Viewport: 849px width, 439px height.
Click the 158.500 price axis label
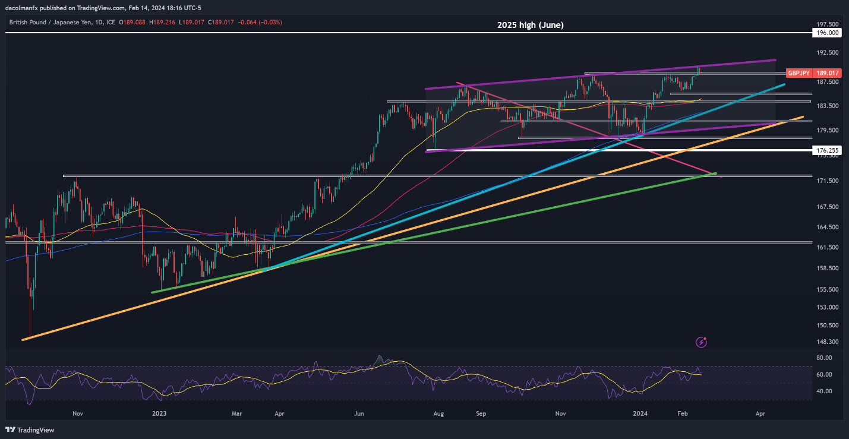[827, 268]
